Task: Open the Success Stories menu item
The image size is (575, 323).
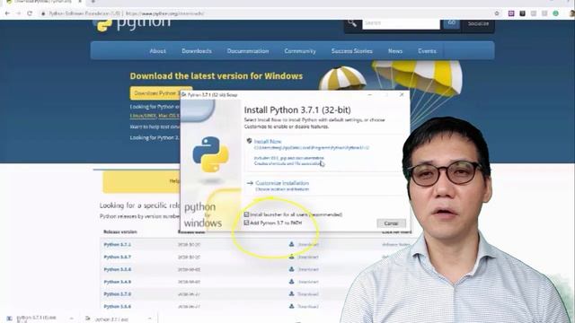Action: tap(352, 51)
